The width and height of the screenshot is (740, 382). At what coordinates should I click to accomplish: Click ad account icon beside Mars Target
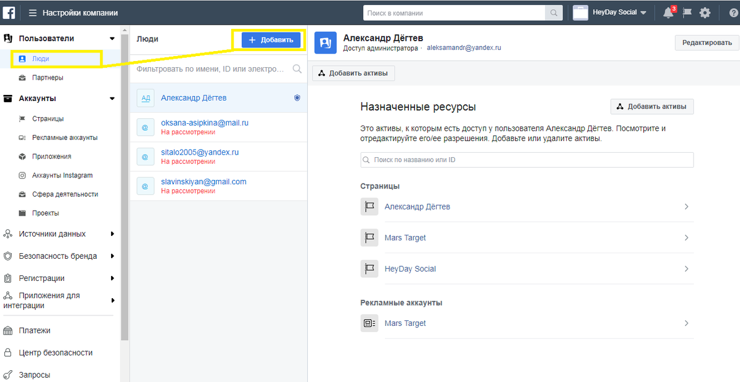(369, 323)
